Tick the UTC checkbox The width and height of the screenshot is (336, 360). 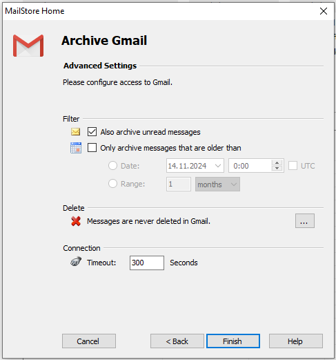[x=293, y=166]
